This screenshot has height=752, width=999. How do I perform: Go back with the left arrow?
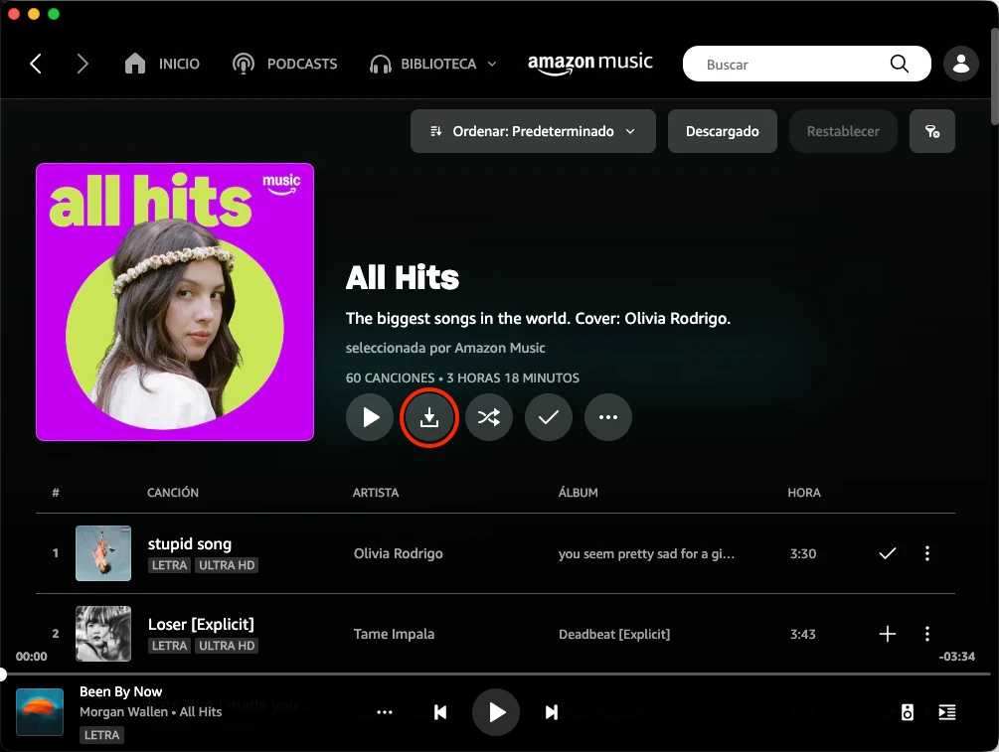tap(36, 64)
